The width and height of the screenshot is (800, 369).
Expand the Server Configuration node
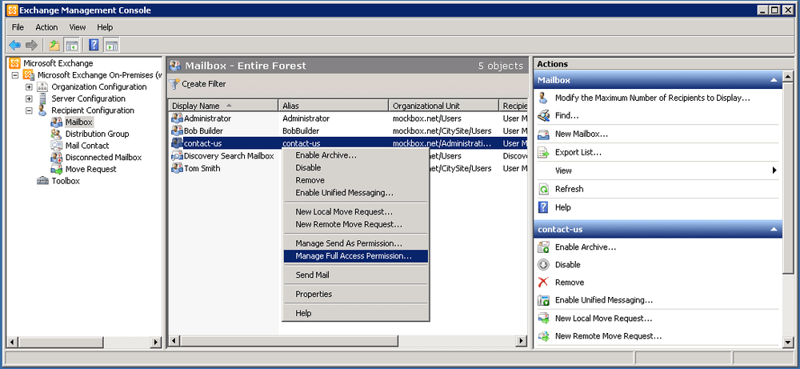pos(29,98)
